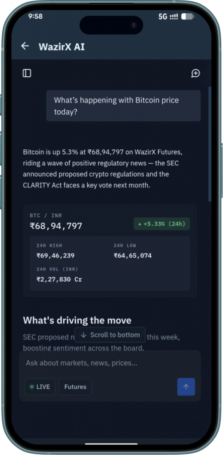The width and height of the screenshot is (223, 455).
Task: Toggle the LIVE mode chip
Action: (40, 387)
